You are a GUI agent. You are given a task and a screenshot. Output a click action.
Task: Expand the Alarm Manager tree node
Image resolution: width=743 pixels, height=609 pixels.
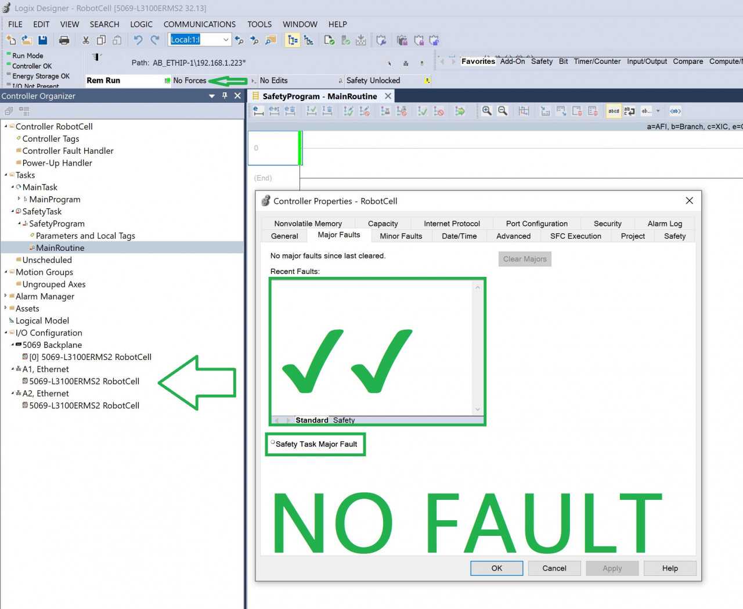6,296
